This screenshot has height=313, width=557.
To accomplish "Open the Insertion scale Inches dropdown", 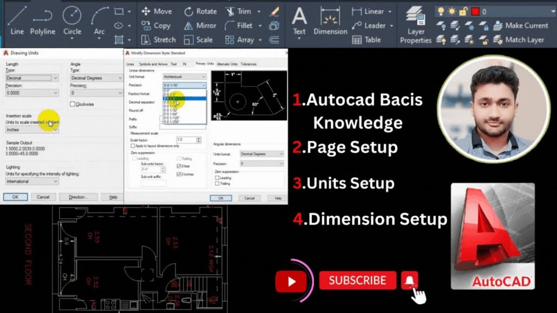I will point(32,130).
